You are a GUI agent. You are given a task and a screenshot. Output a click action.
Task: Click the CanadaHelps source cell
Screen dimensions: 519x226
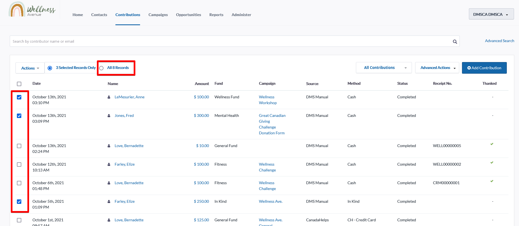point(317,220)
